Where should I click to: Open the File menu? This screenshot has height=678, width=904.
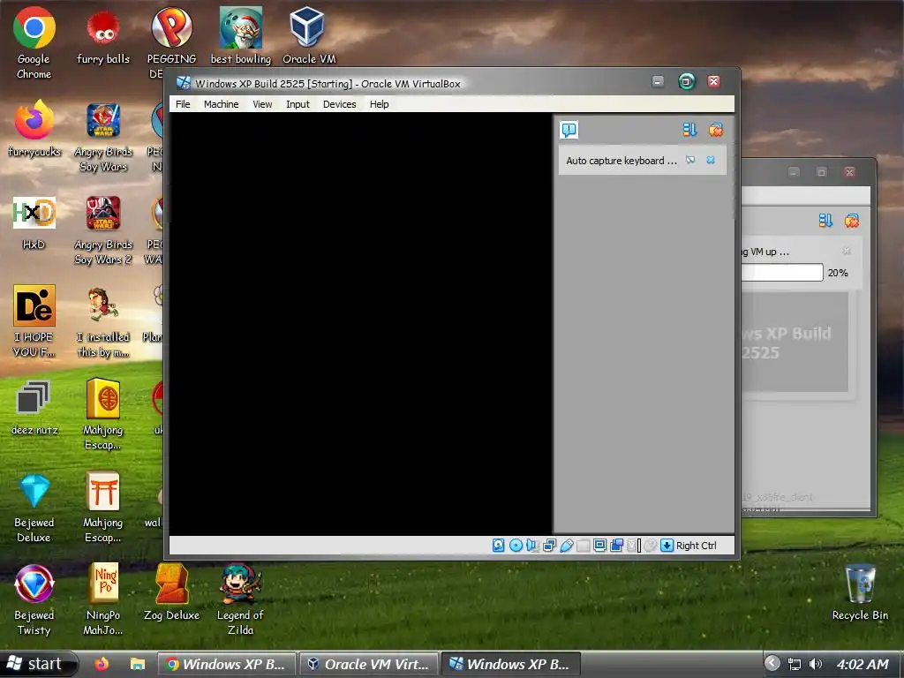coord(183,104)
